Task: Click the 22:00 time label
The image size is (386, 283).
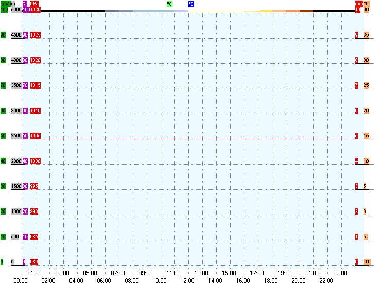Action: [327, 280]
